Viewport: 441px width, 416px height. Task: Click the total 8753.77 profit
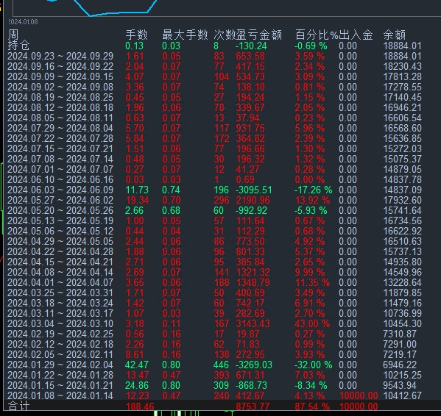(x=253, y=406)
